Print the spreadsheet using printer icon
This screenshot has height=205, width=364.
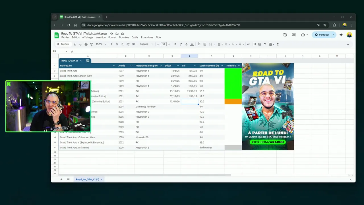[86, 44]
